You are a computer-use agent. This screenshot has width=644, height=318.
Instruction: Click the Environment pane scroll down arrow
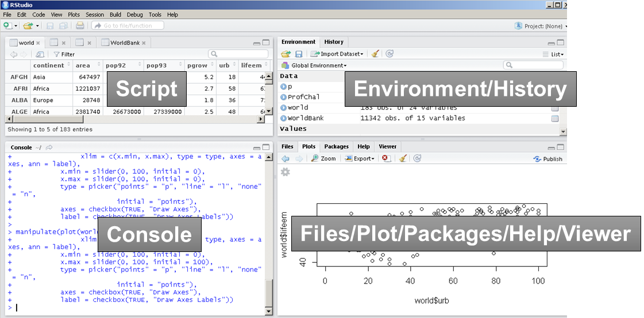click(563, 131)
